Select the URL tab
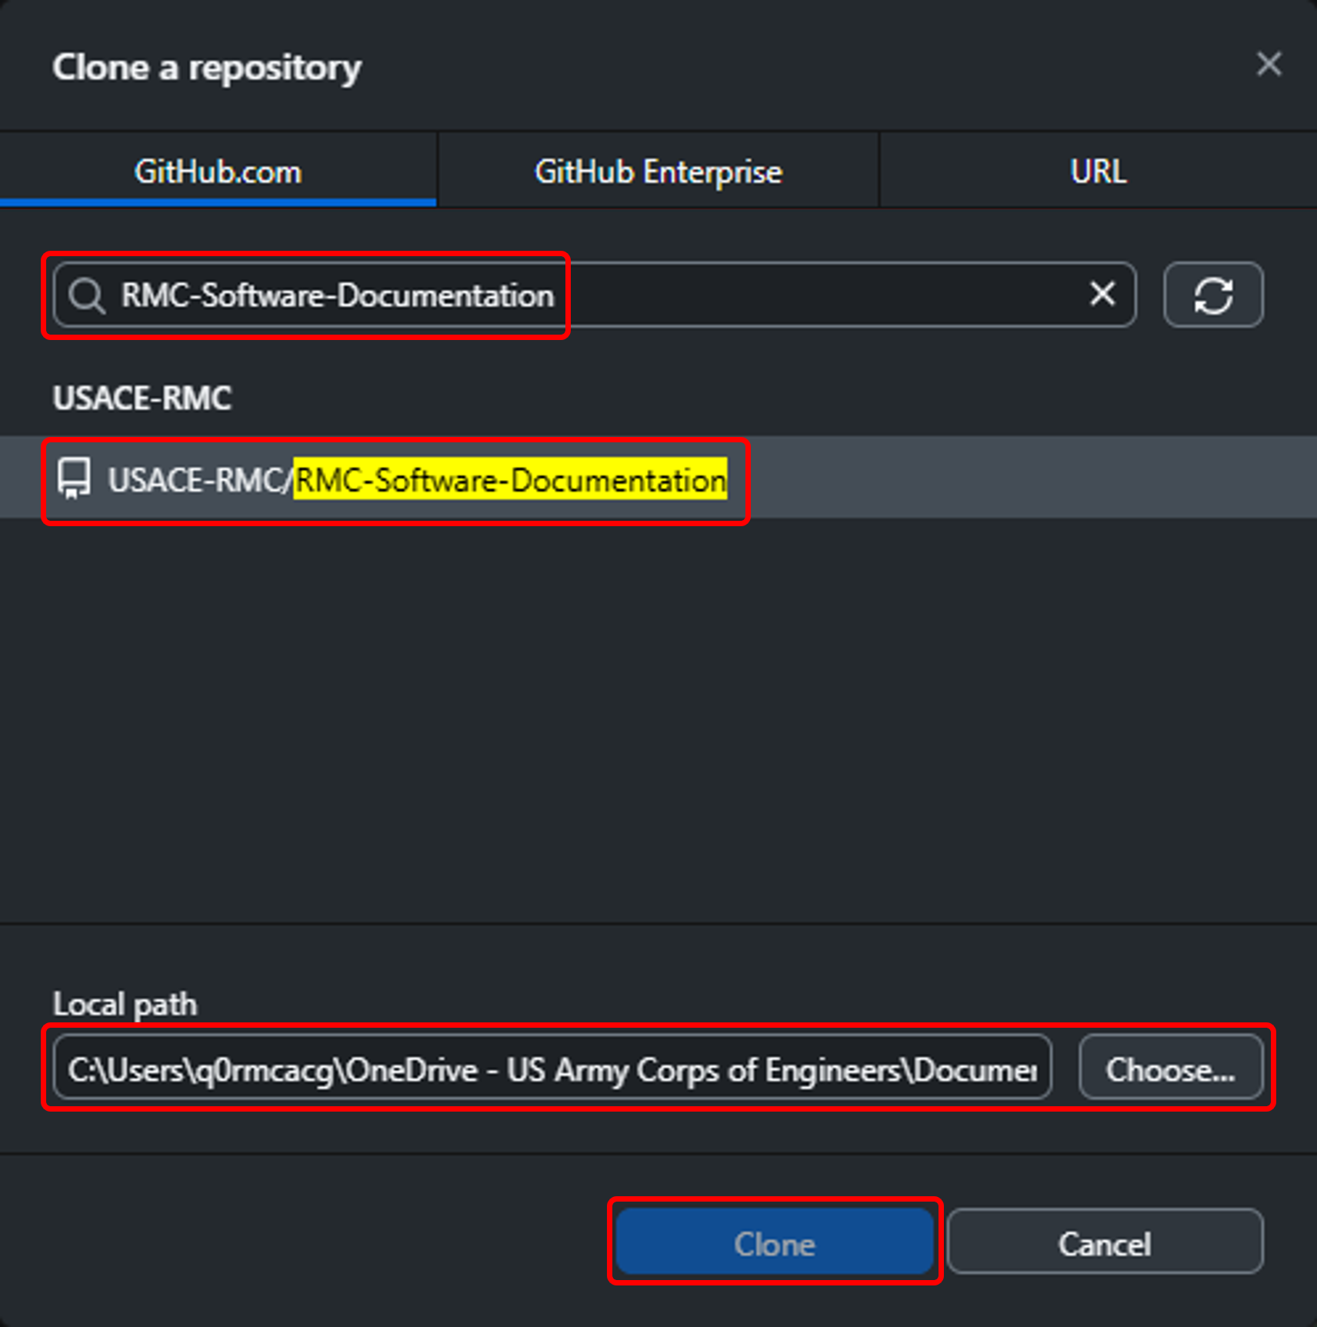1317x1327 pixels. click(x=1099, y=170)
